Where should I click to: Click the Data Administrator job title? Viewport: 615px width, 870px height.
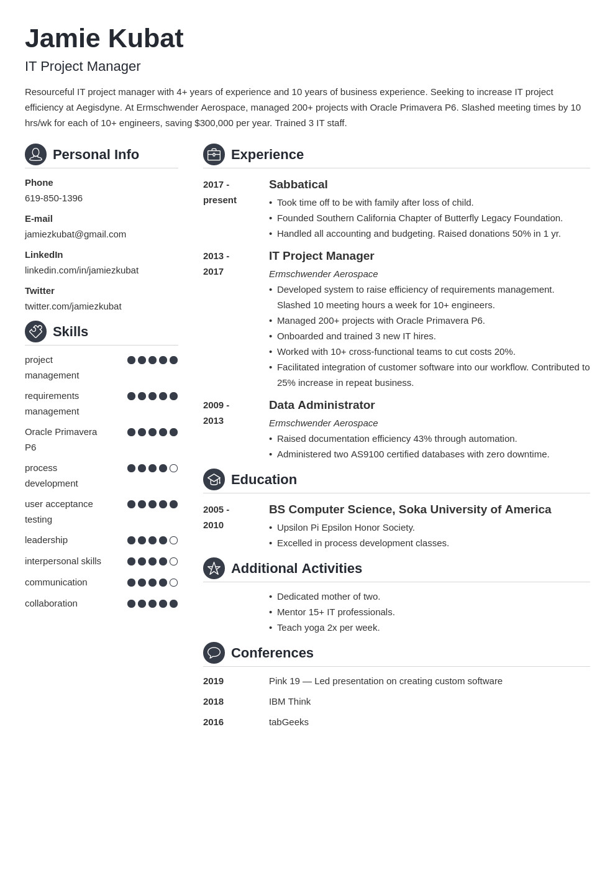322,405
